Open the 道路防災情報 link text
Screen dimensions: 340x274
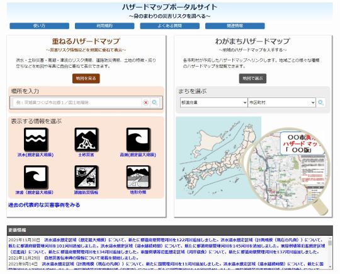point(86,192)
